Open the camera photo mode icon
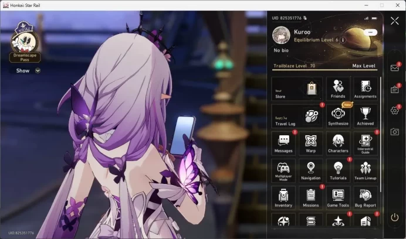Screen dimensions: 406x239 pos(395,132)
